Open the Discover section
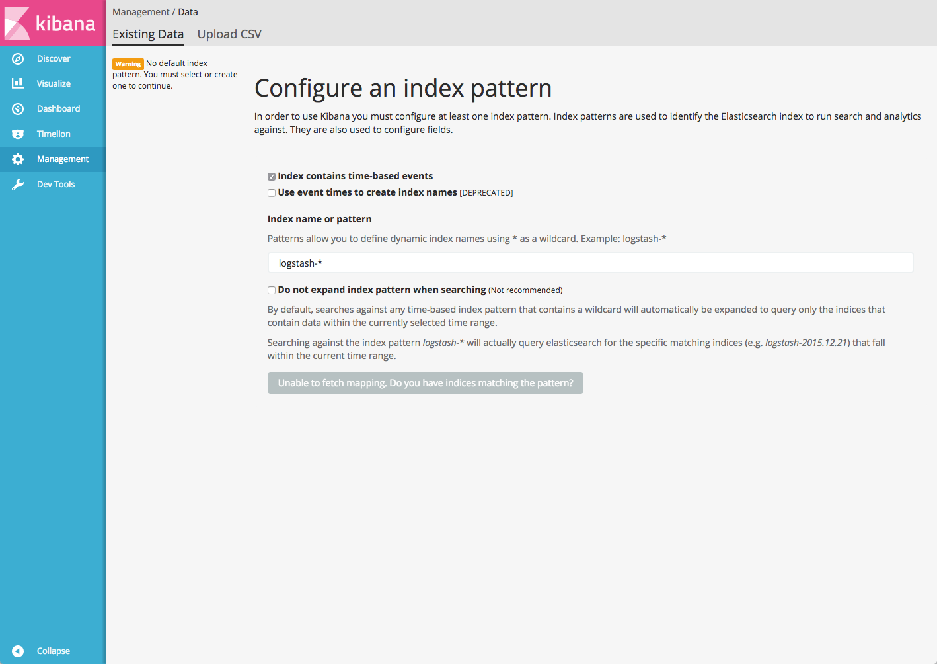Viewport: 937px width, 664px height. pos(54,59)
